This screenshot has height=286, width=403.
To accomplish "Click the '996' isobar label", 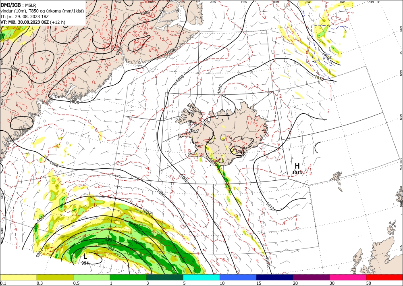I will pos(111,249).
